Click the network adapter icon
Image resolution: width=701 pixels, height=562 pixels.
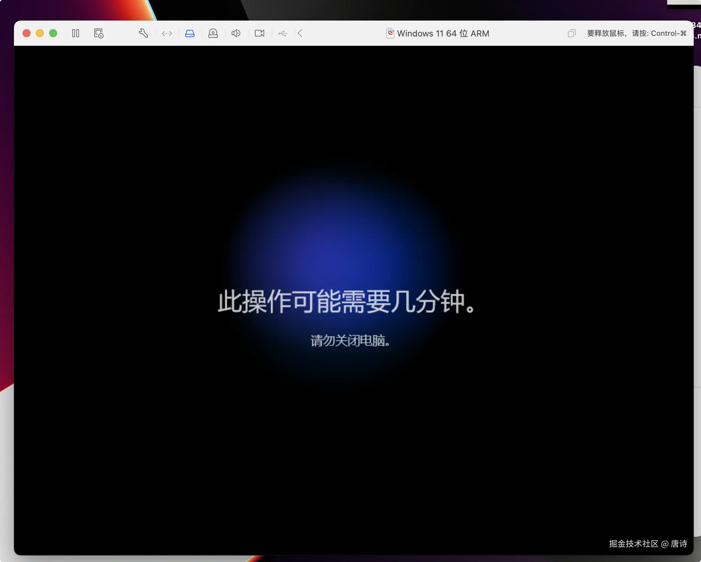[x=167, y=33]
